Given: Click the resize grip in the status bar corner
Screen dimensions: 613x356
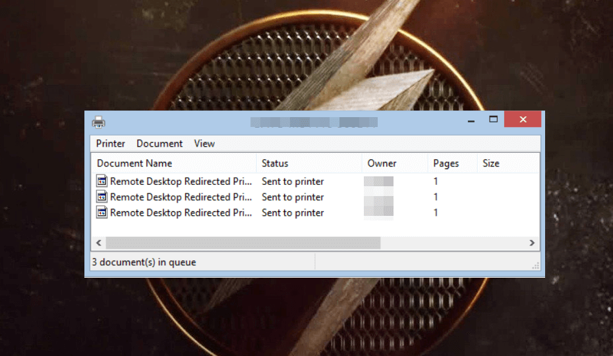Looking at the screenshot, I should (535, 265).
